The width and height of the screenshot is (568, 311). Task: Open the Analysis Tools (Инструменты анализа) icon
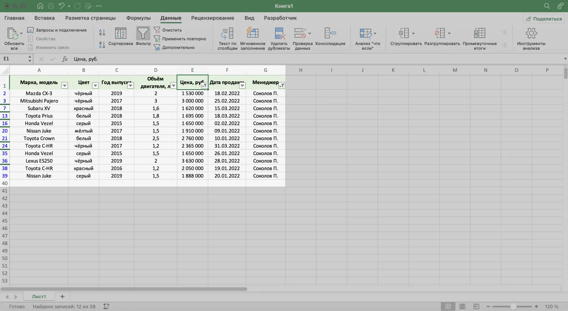[x=531, y=34]
